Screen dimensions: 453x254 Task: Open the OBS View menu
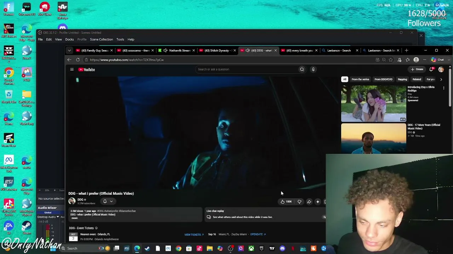[x=58, y=40]
